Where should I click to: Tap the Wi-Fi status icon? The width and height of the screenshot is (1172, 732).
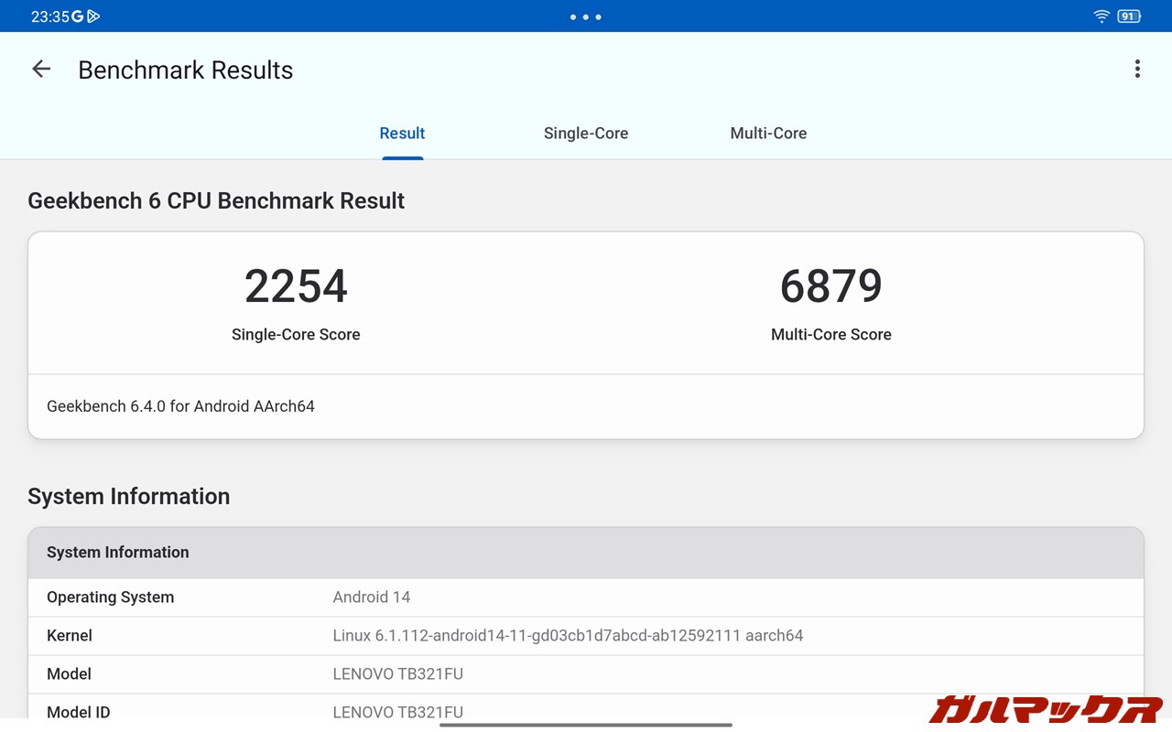[x=1101, y=16]
